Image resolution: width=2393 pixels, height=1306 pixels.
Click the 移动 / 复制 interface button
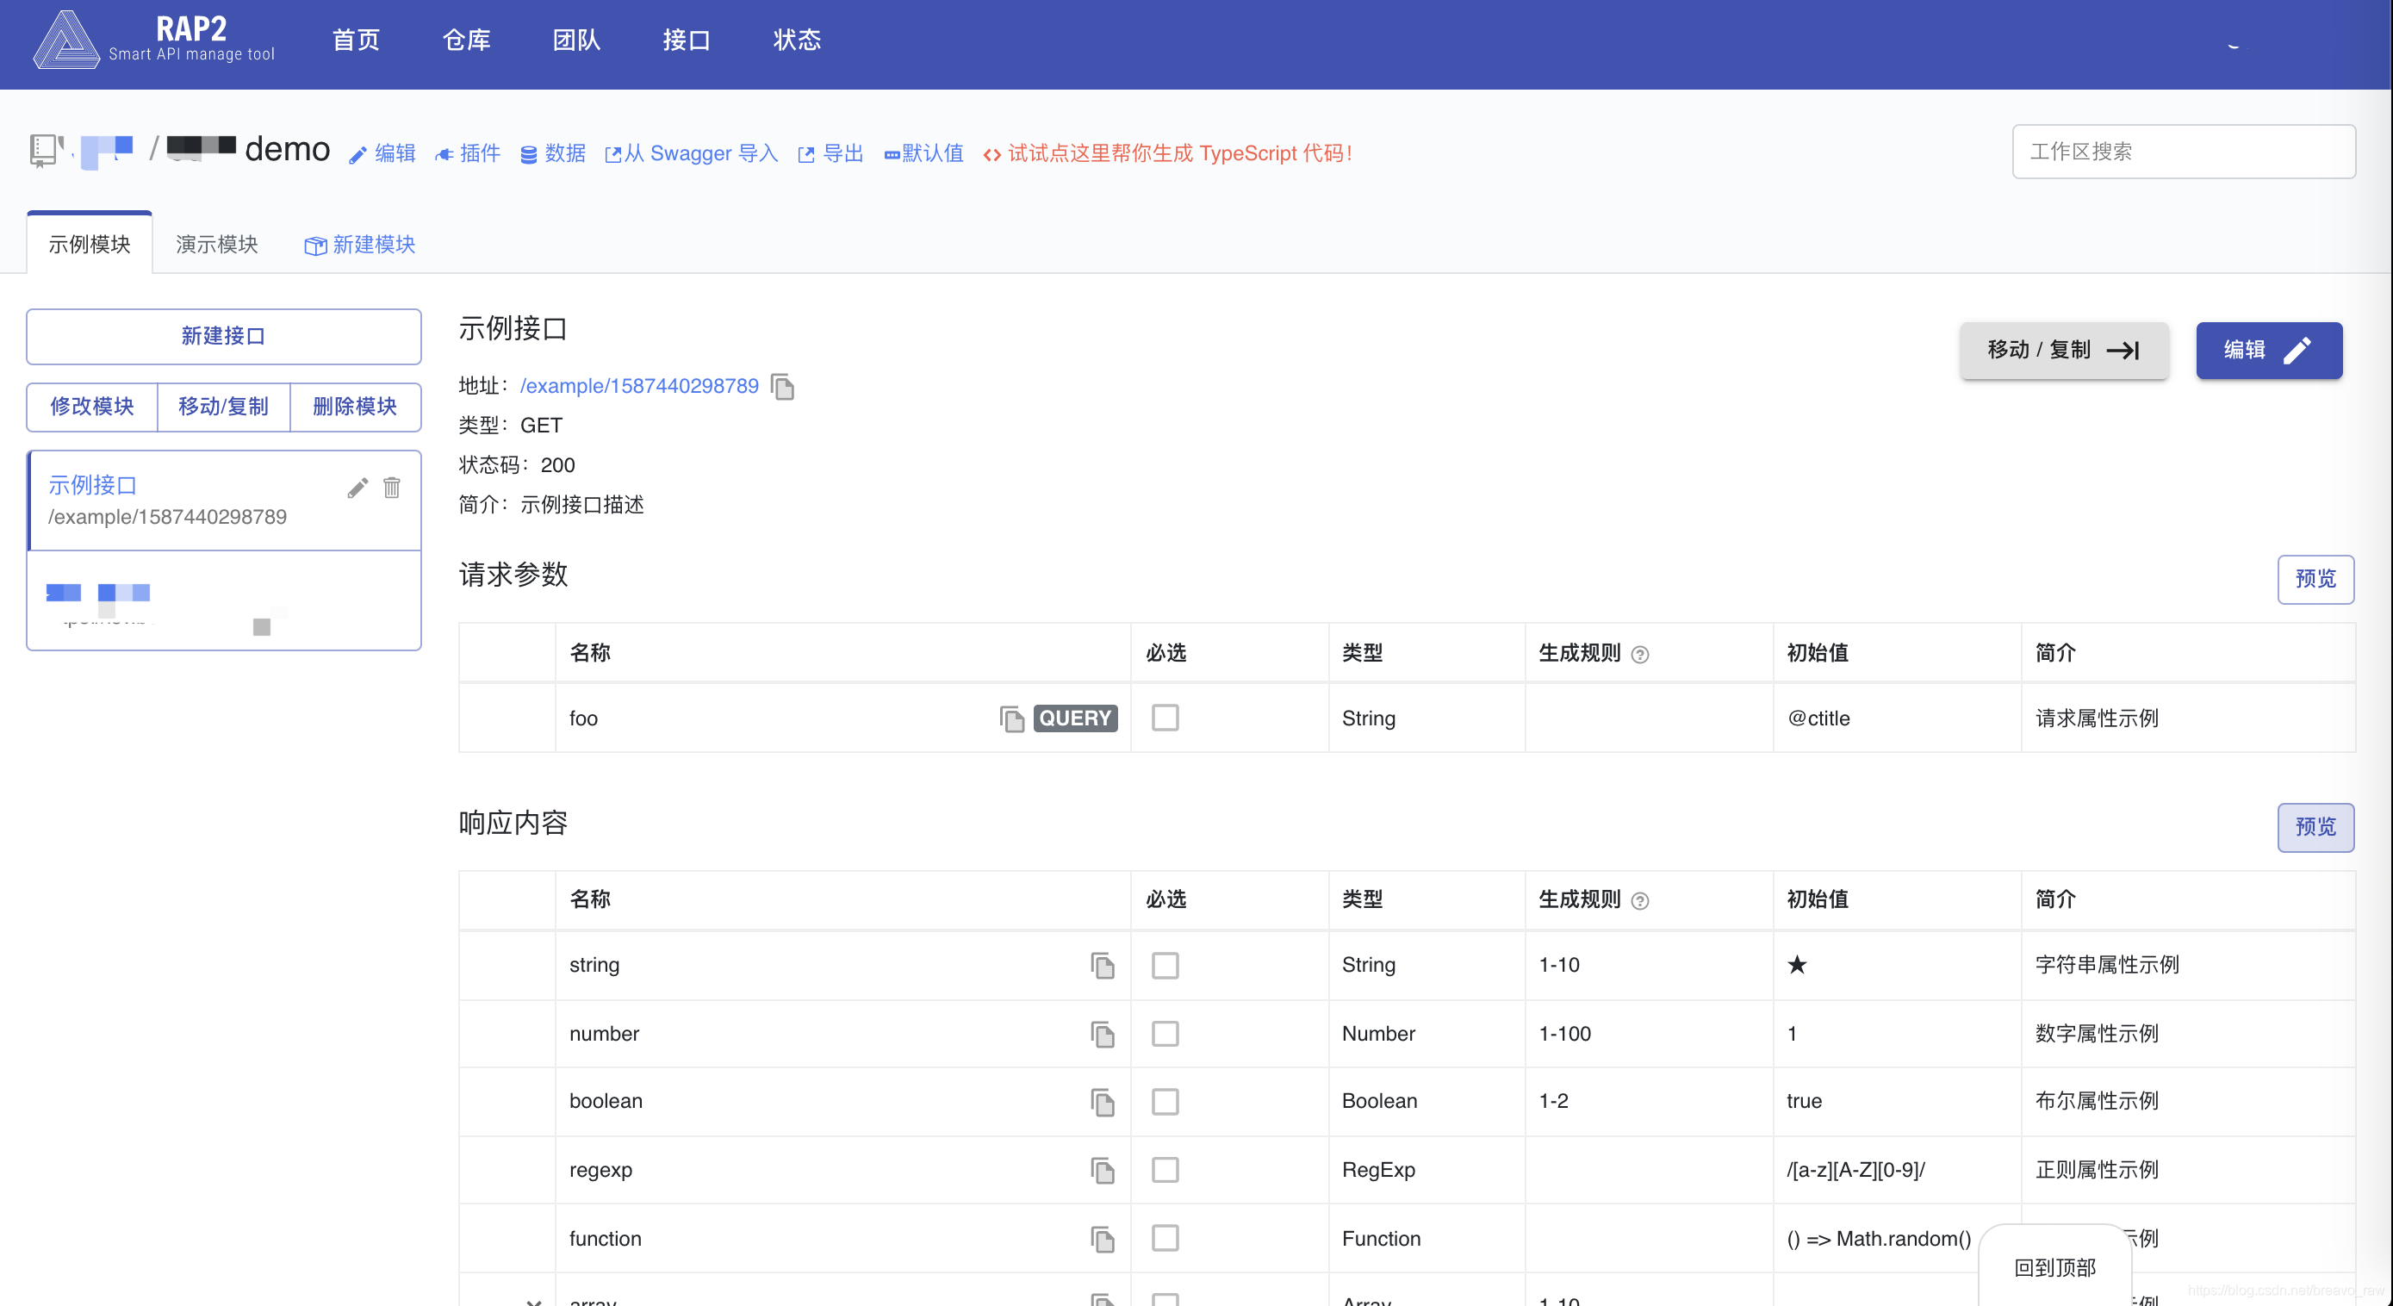coord(2064,350)
